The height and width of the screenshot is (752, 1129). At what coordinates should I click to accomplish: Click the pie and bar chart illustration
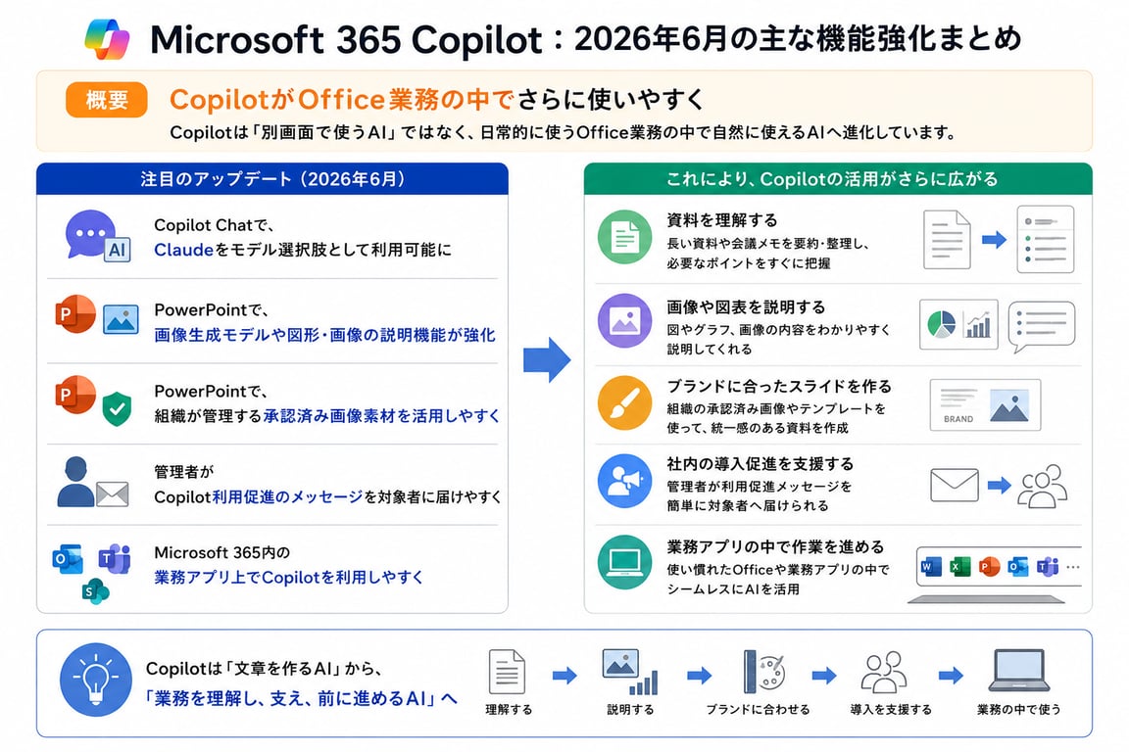click(959, 324)
